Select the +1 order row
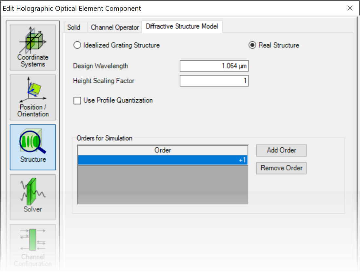Screen dimensions: 360x273 point(163,160)
